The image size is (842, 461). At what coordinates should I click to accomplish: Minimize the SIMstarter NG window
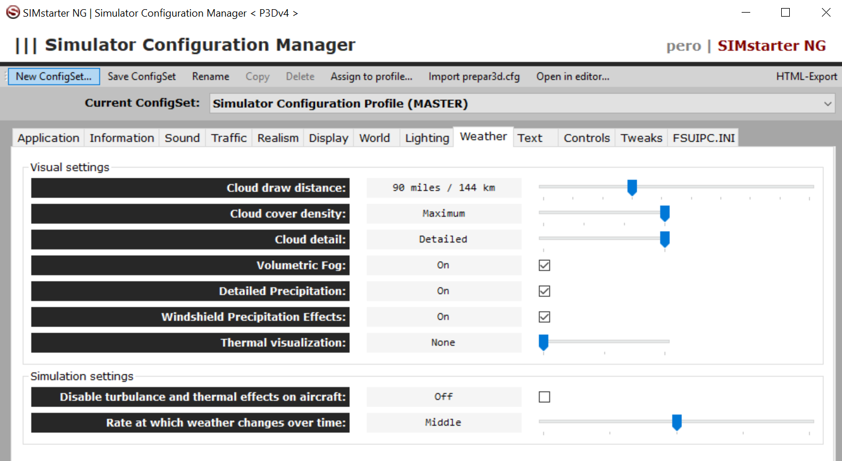pyautogui.click(x=746, y=12)
